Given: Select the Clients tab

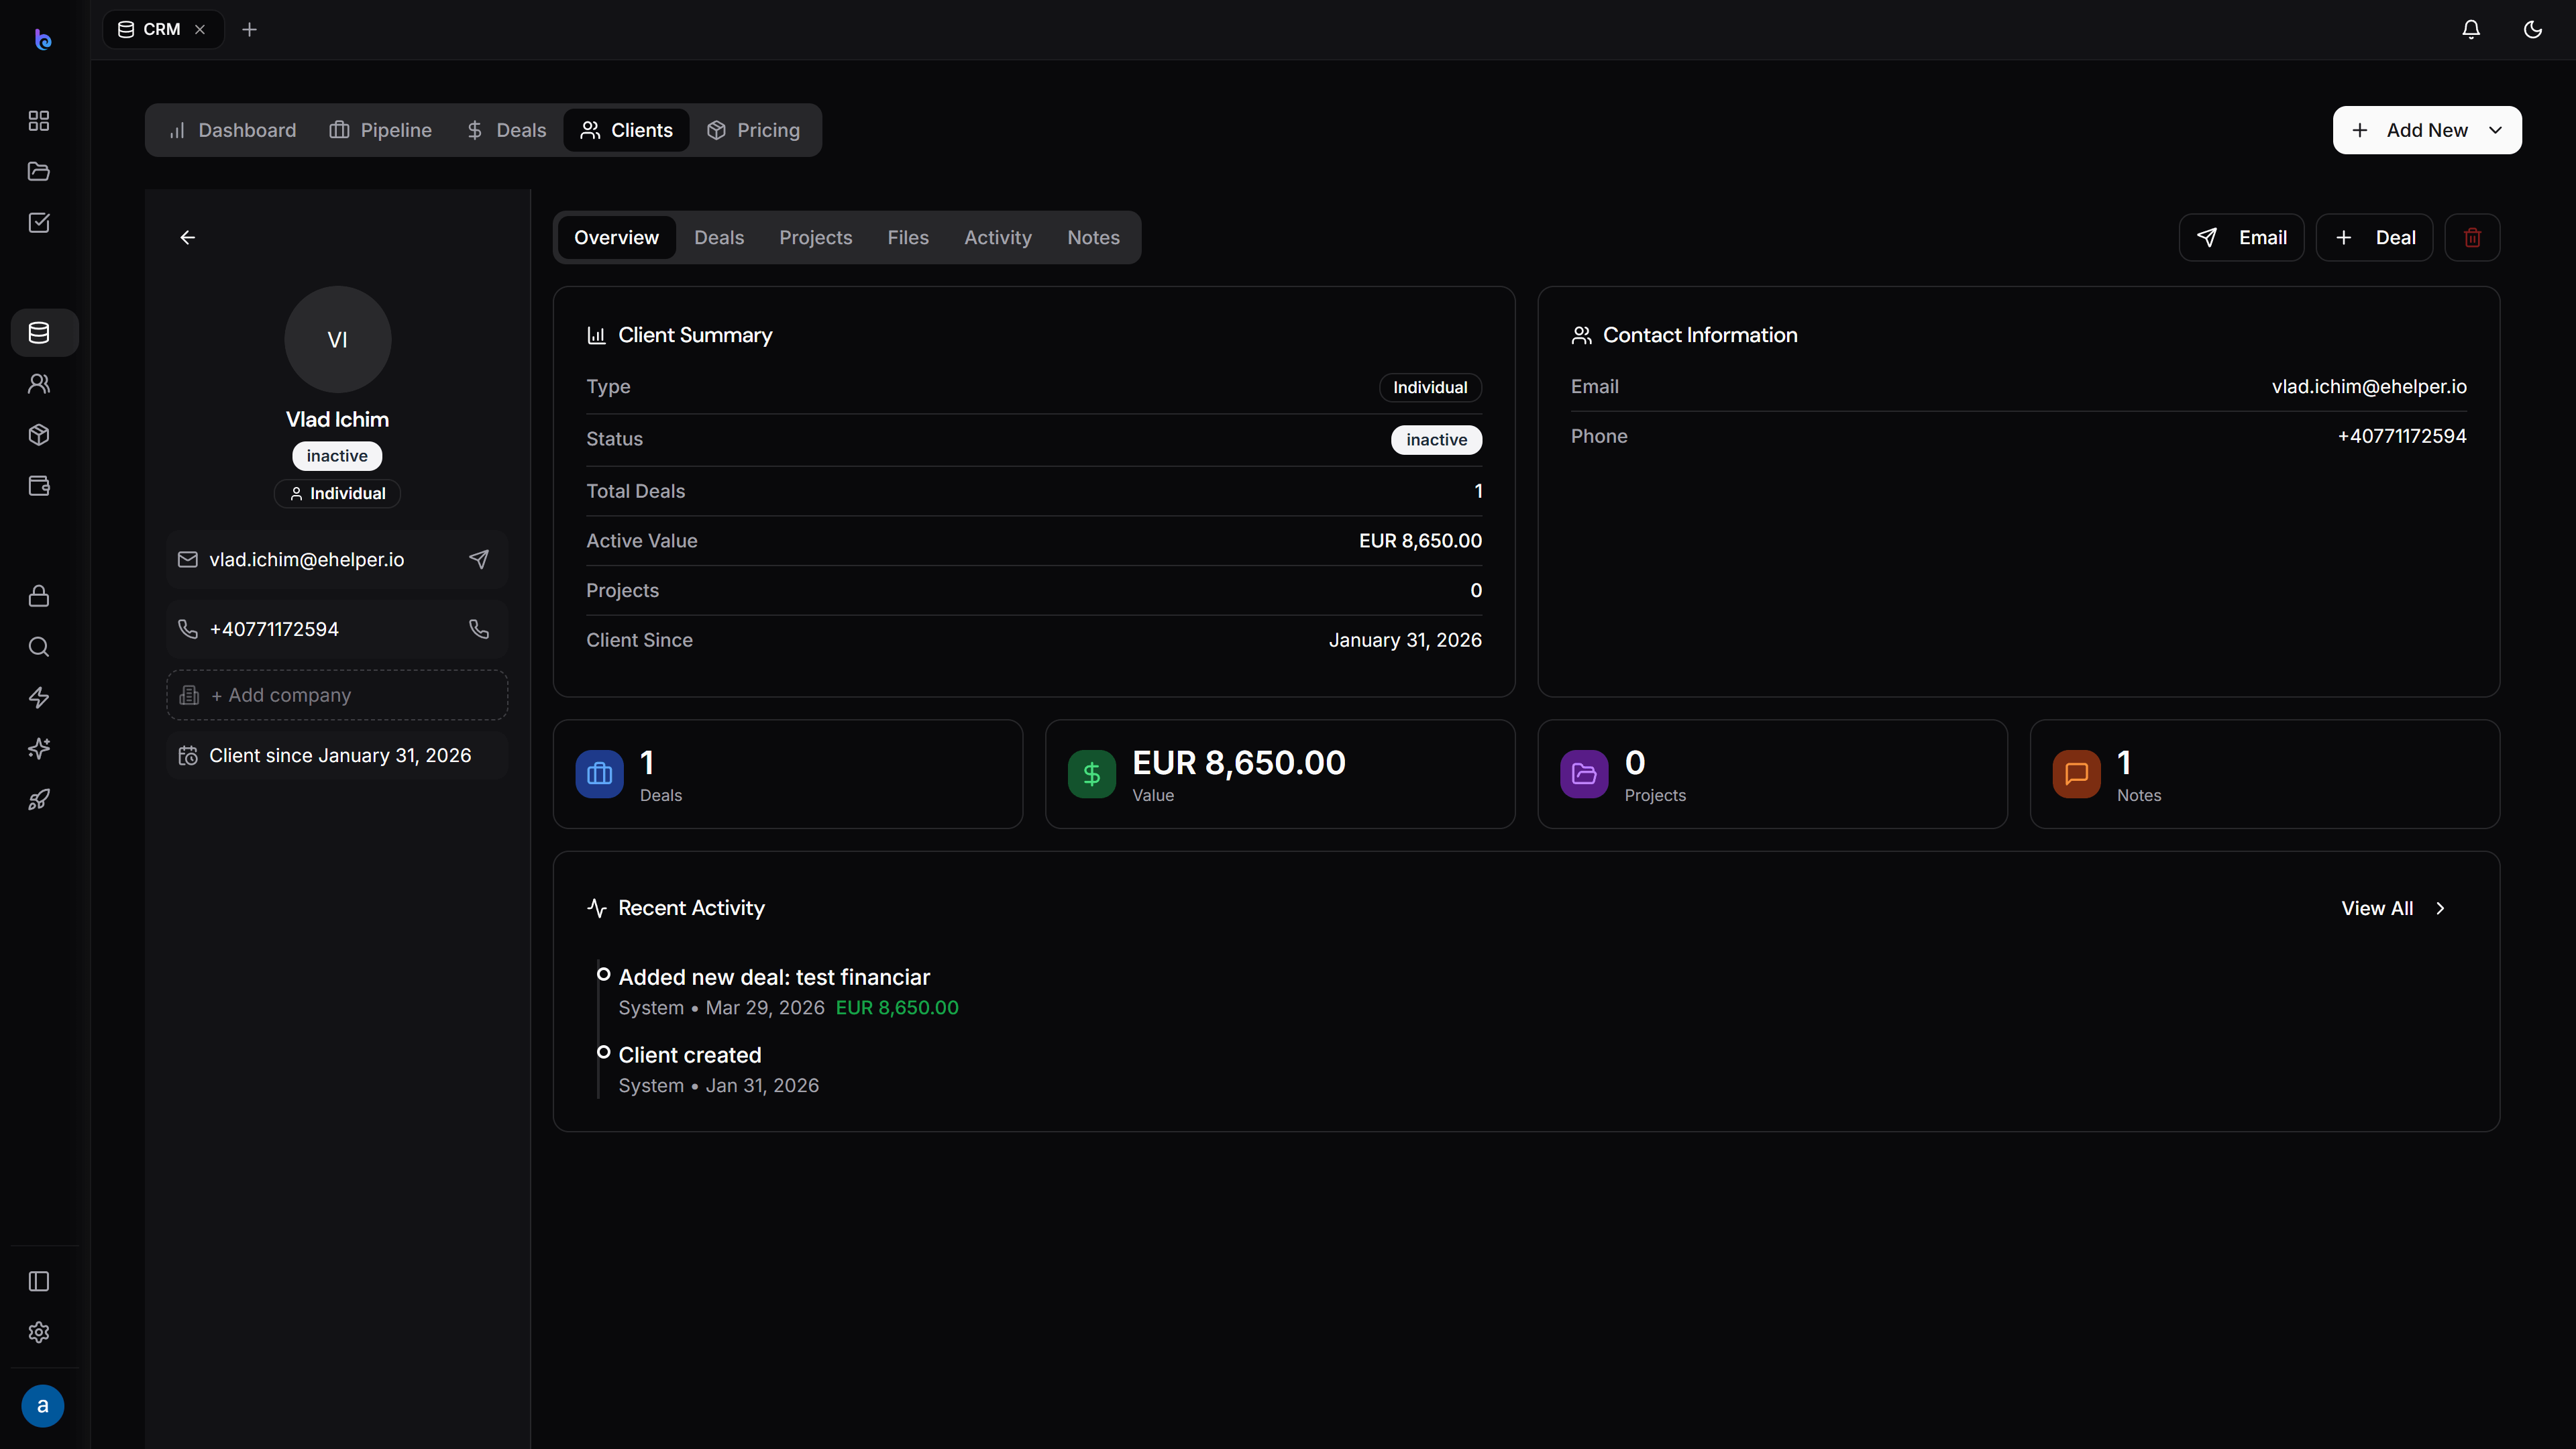Looking at the screenshot, I should 627,130.
